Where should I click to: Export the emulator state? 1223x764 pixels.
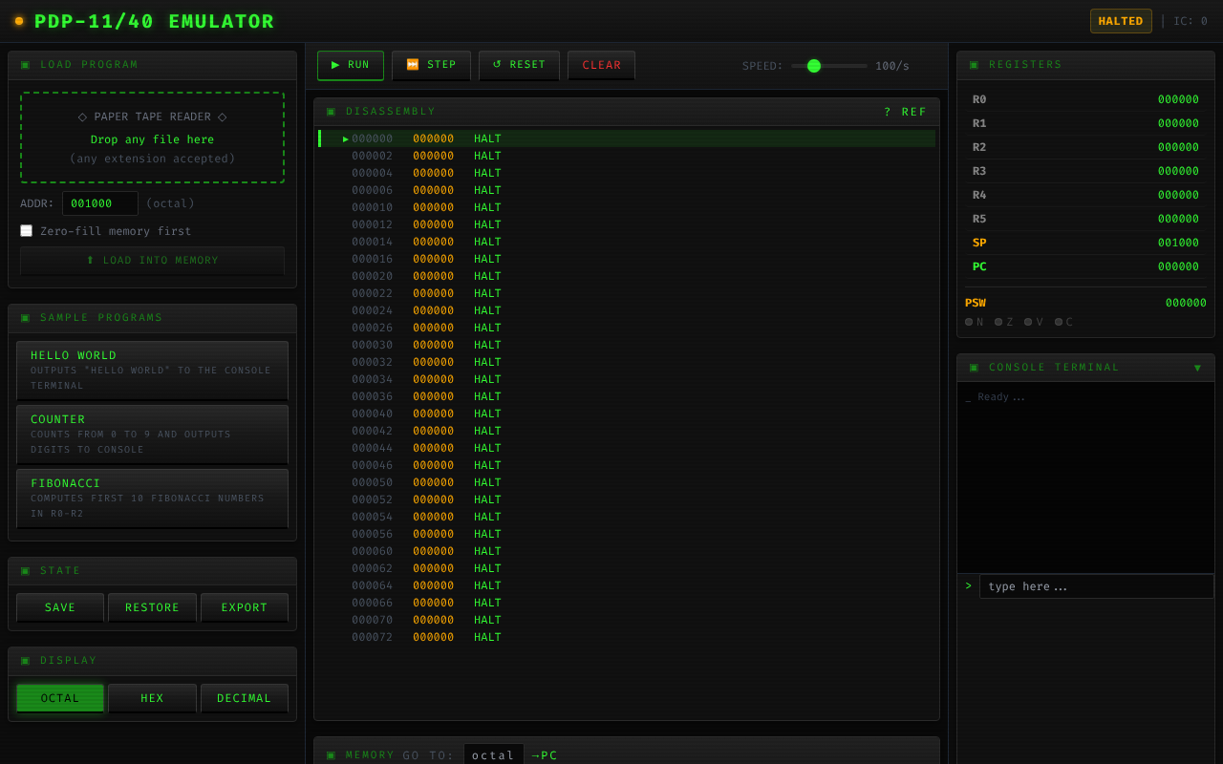click(245, 607)
